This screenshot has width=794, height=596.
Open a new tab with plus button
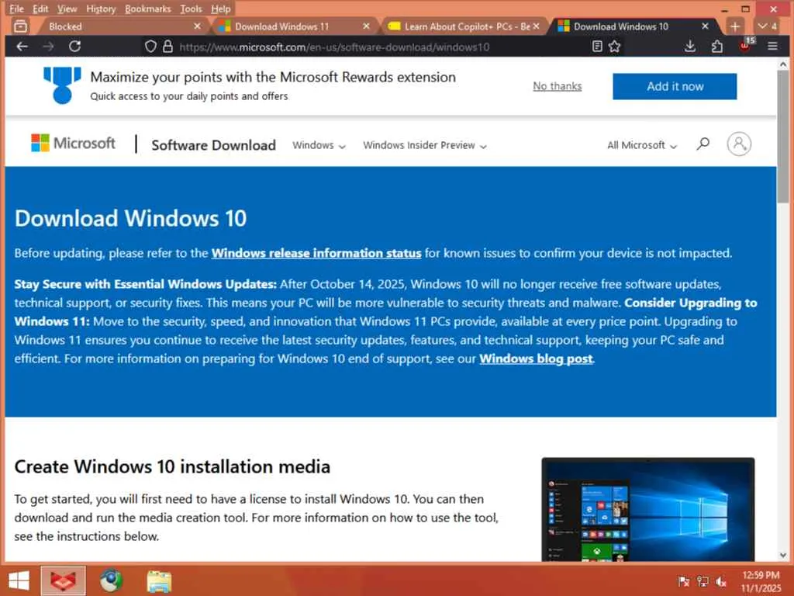pos(735,26)
